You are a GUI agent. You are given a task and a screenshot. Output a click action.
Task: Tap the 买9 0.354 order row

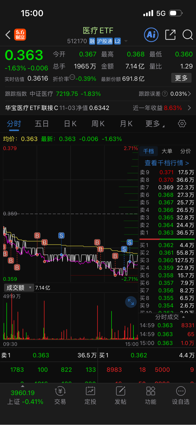click(x=167, y=306)
